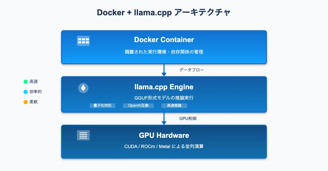Click the Docker container grid icon
Image resolution: width=328 pixels, height=171 pixels.
83,41
